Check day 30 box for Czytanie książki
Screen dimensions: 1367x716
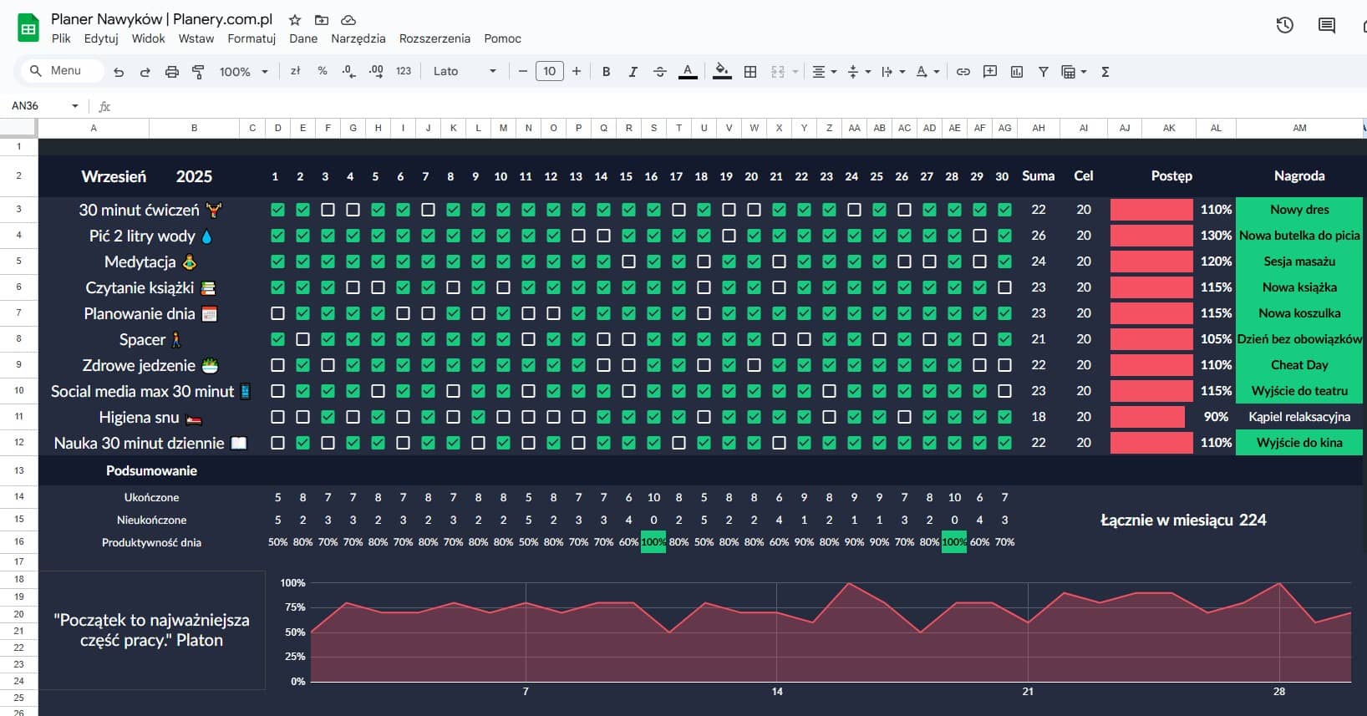coord(1004,287)
